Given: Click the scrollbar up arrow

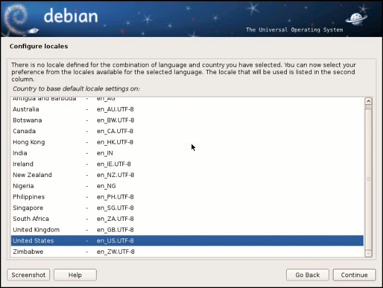Looking at the screenshot, I should [368, 101].
